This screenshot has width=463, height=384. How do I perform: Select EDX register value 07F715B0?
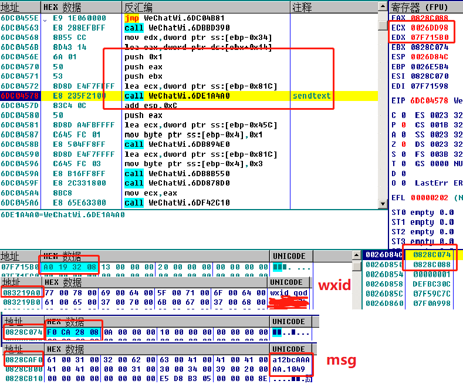tap(430, 38)
